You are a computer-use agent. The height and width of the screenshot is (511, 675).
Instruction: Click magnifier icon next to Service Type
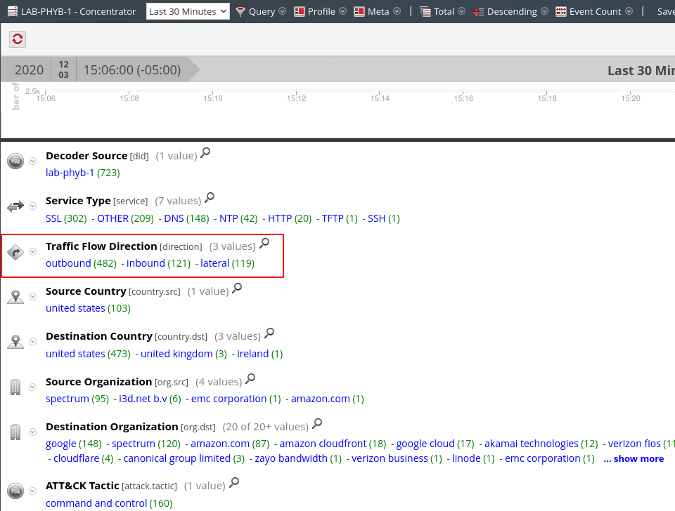point(210,198)
